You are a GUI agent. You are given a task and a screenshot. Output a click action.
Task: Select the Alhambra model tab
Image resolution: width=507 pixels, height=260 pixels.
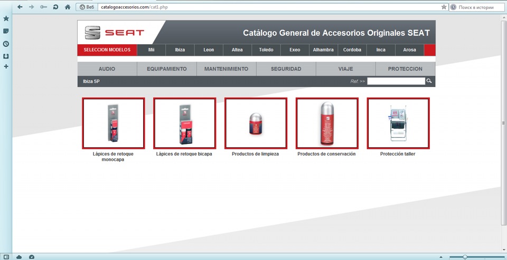tap(323, 50)
